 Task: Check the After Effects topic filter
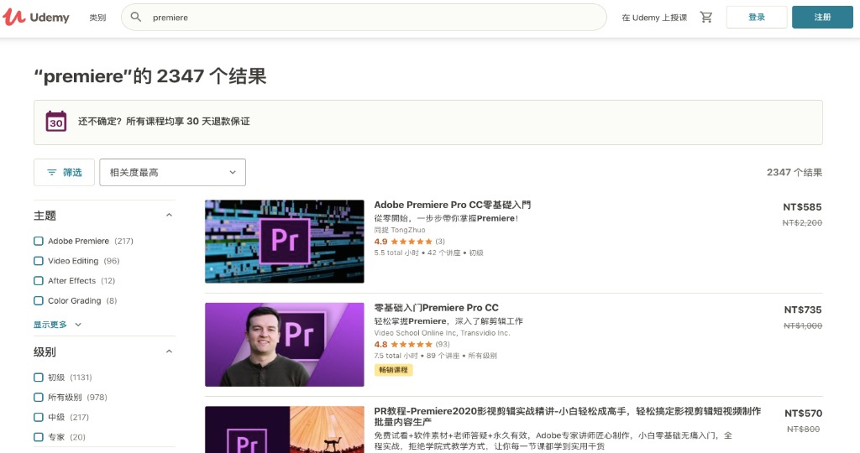(x=39, y=280)
